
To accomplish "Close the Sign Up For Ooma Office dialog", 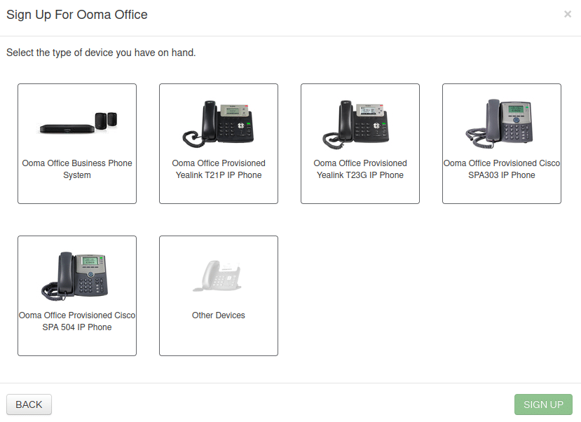I will [x=567, y=14].
